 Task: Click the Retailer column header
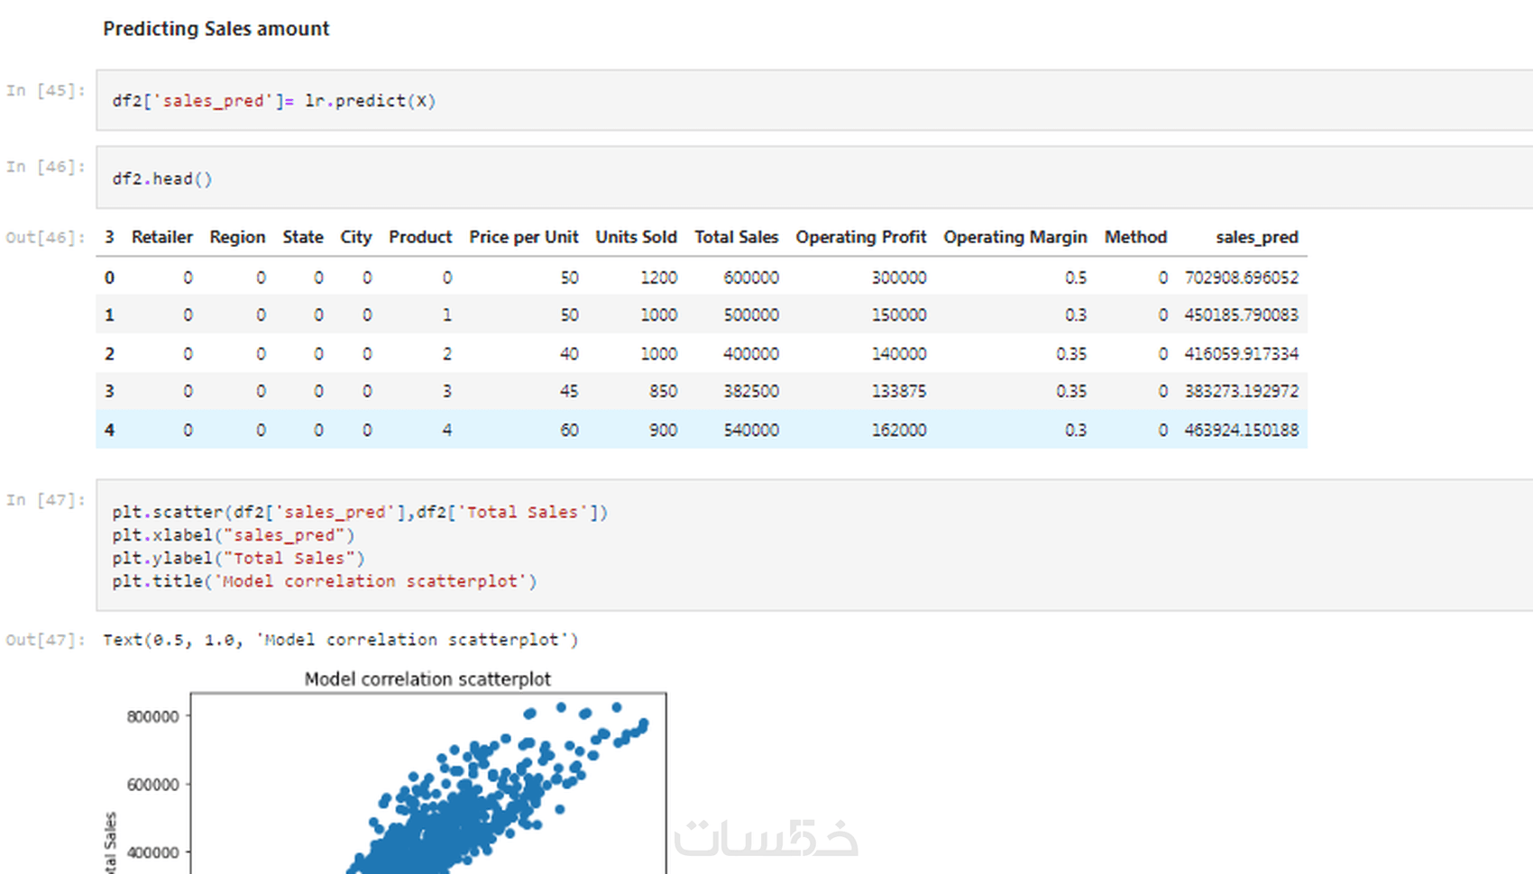(162, 237)
